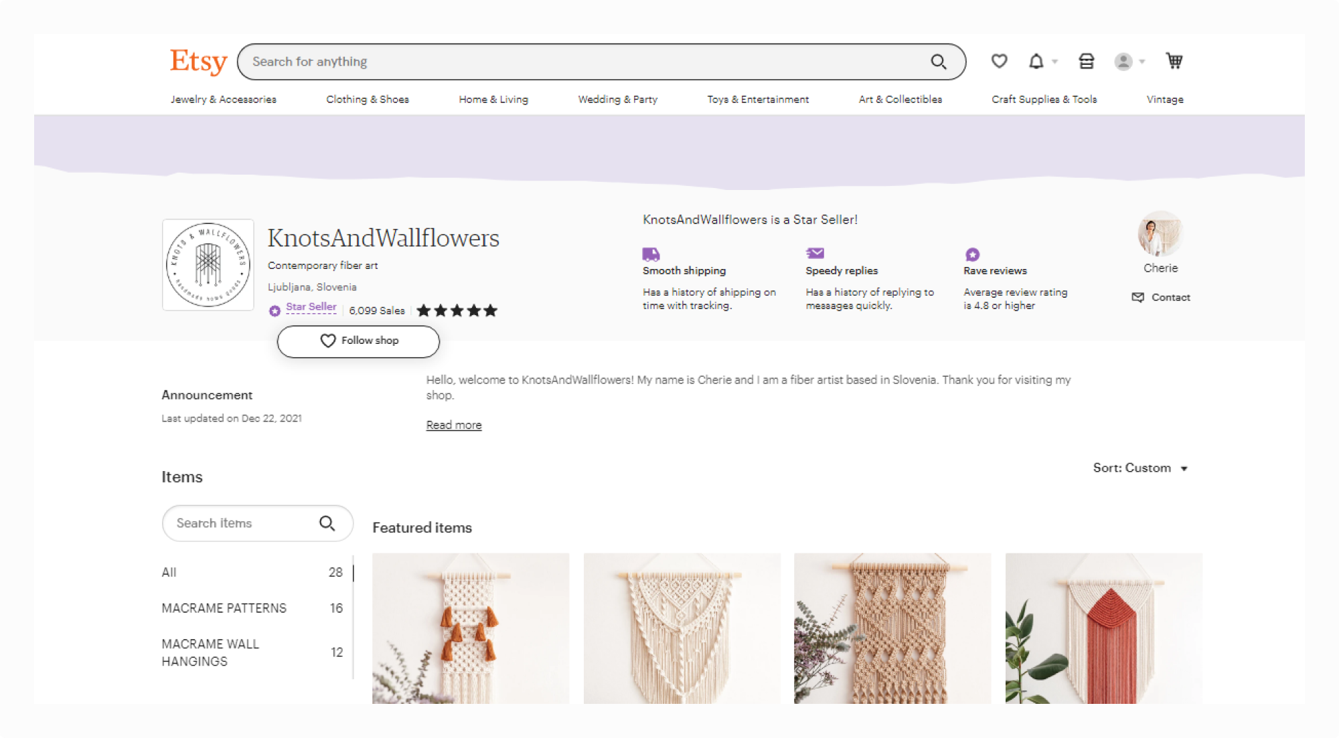This screenshot has height=738, width=1339.
Task: Open Wedding & Party category
Action: 617,99
